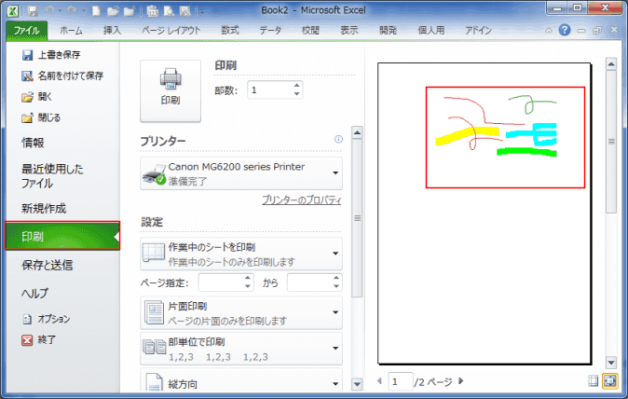The width and height of the screenshot is (628, 399).
Task: Open the Canon MG6200 series Printer dropdown
Action: click(x=241, y=173)
